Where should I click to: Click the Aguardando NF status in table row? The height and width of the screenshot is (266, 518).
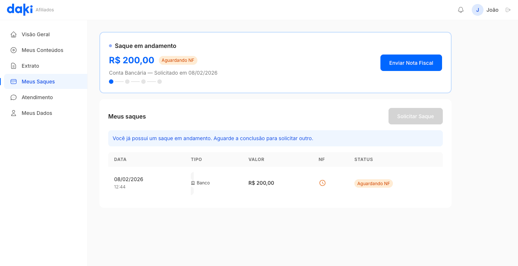(373, 184)
